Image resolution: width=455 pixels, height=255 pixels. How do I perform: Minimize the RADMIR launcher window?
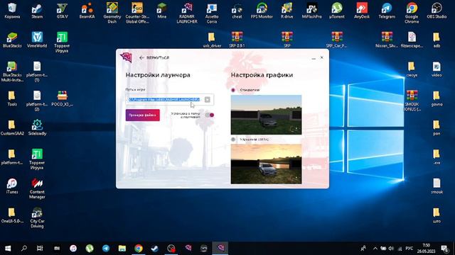pos(314,58)
